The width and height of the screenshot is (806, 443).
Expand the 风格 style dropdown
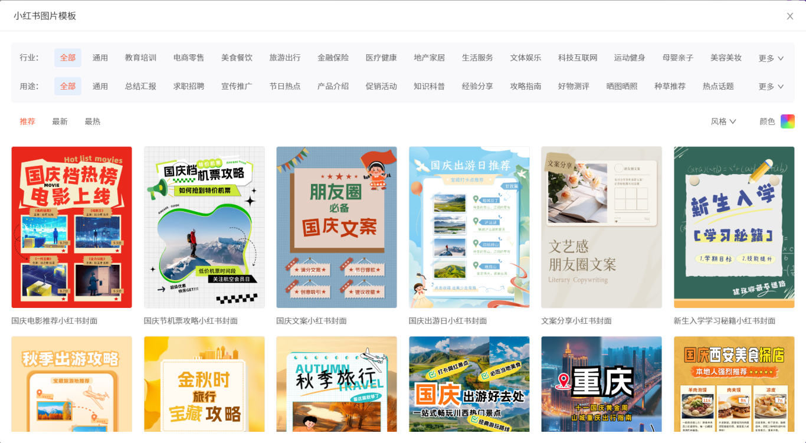[723, 122]
